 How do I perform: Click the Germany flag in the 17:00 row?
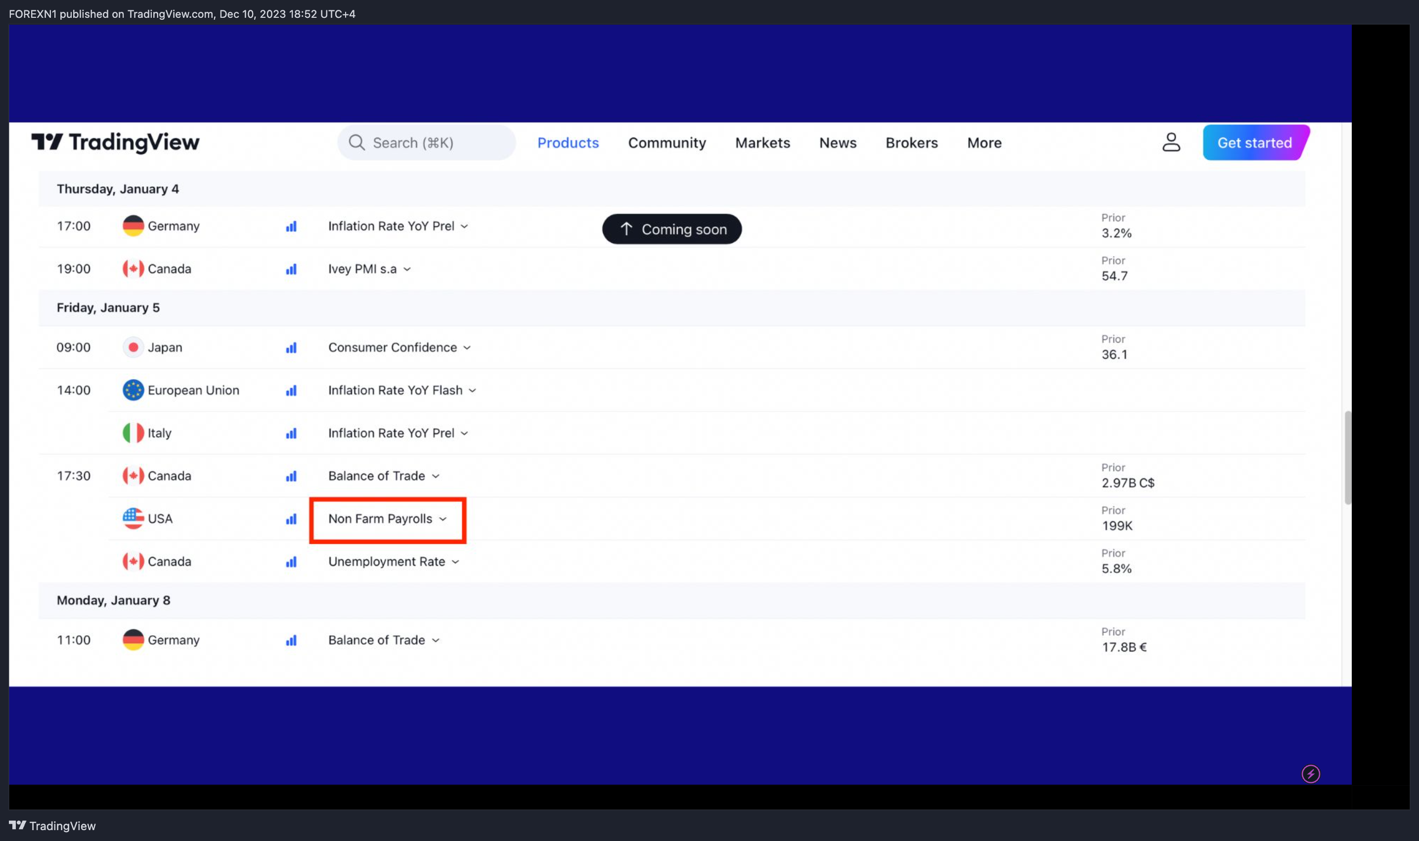133,225
